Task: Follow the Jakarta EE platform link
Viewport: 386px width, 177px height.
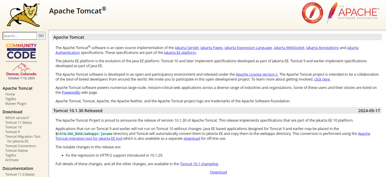Action: [x=180, y=52]
